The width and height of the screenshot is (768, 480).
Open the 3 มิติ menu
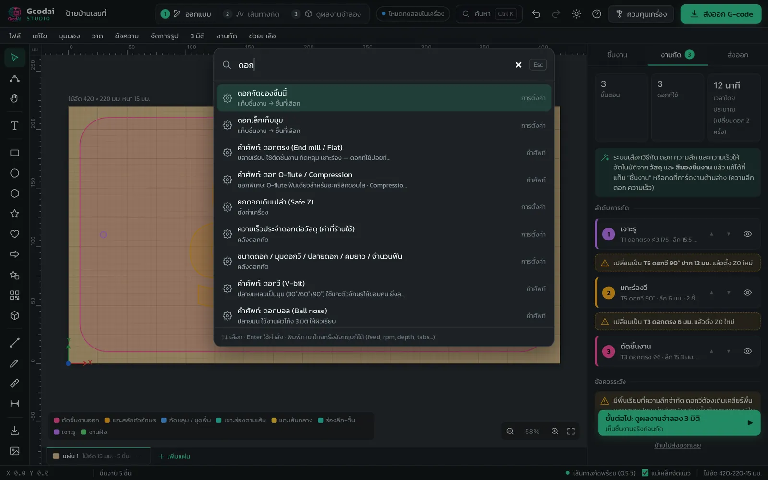(197, 36)
